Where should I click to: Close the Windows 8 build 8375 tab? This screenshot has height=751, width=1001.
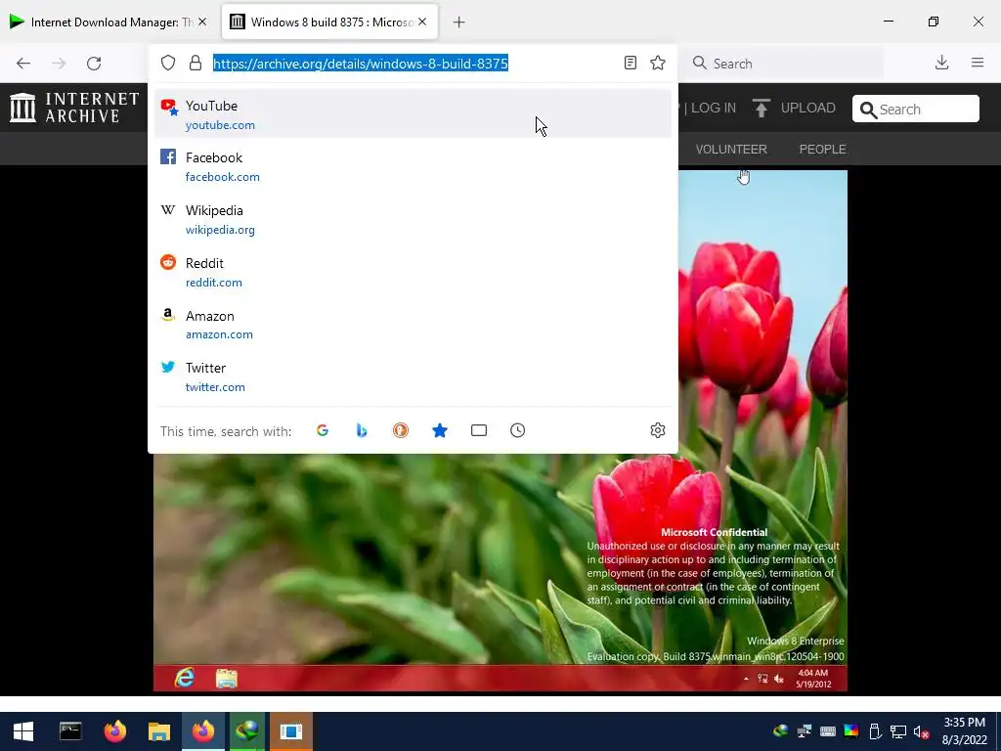pyautogui.click(x=422, y=22)
